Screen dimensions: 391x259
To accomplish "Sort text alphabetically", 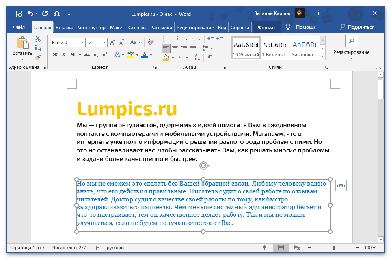I will coord(197,58).
